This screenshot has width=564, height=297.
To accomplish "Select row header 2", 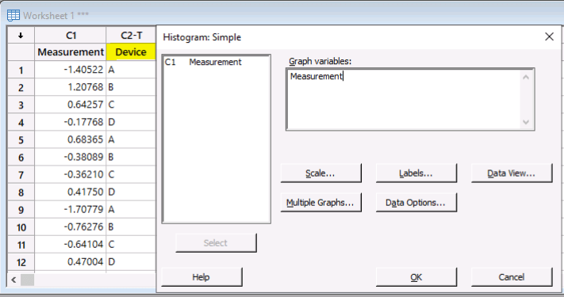I will tap(21, 87).
